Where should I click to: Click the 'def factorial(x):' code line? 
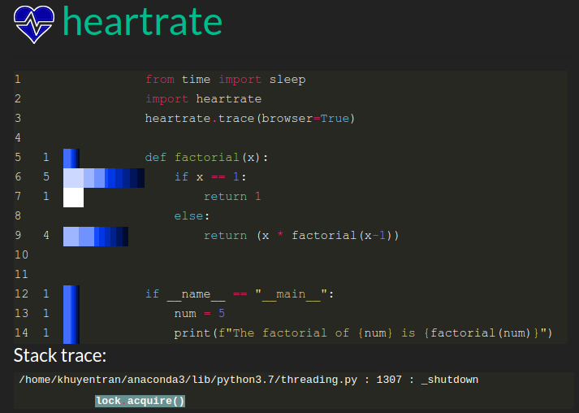206,158
